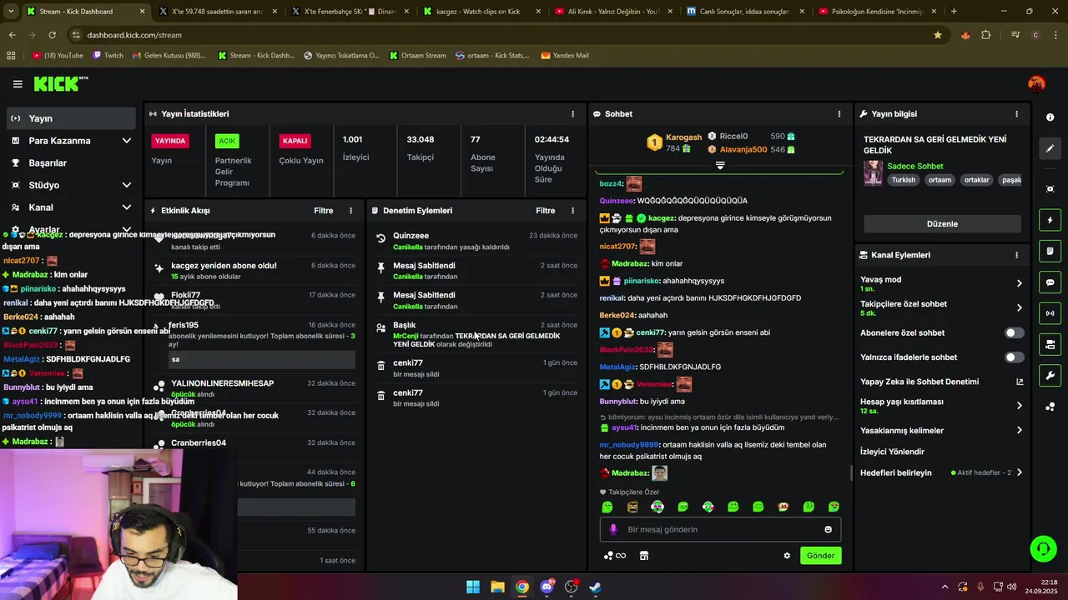
Task: Open Yandex Mail bookmark
Action: tap(565, 56)
